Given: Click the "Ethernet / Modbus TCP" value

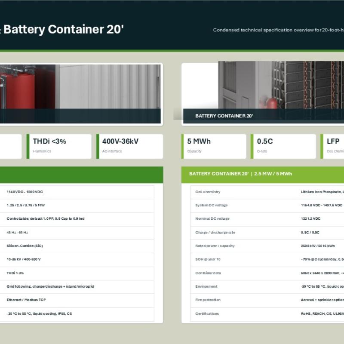Looking at the screenshot, I should tap(26, 300).
